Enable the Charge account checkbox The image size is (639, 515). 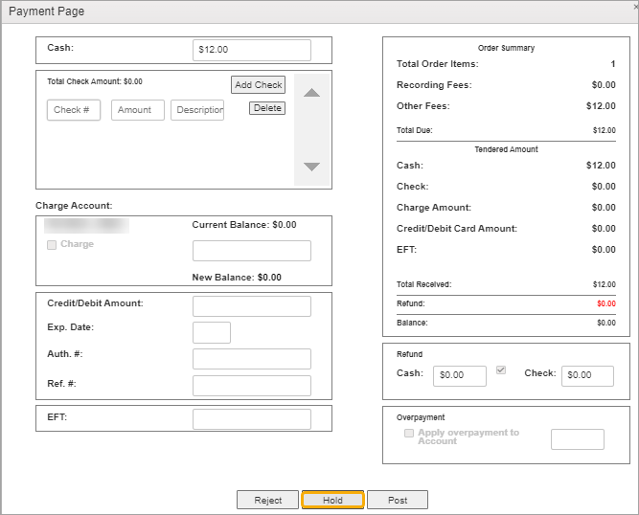[52, 245]
